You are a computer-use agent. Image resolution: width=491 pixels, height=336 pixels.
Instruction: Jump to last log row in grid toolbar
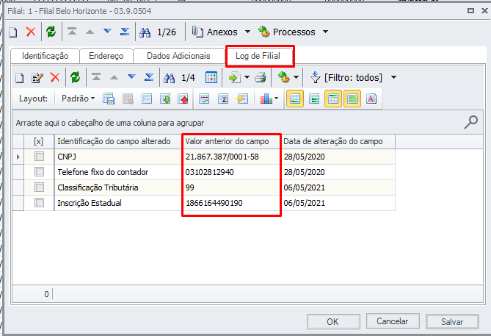point(149,77)
